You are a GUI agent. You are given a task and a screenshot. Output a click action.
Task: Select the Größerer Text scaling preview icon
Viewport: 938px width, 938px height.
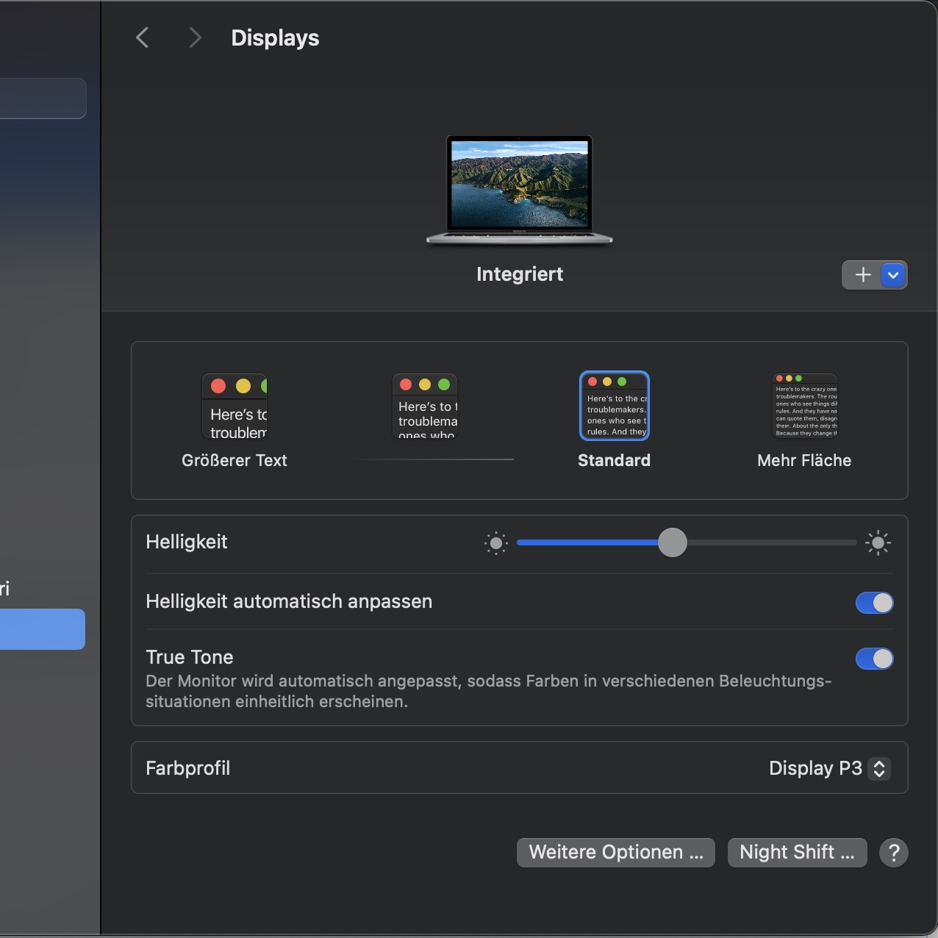(234, 407)
